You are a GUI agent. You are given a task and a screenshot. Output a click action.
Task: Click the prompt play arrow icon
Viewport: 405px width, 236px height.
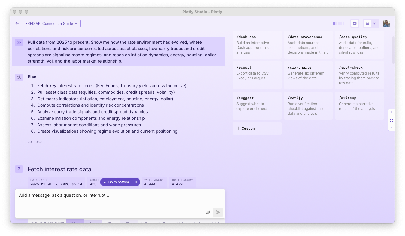tap(19, 43)
